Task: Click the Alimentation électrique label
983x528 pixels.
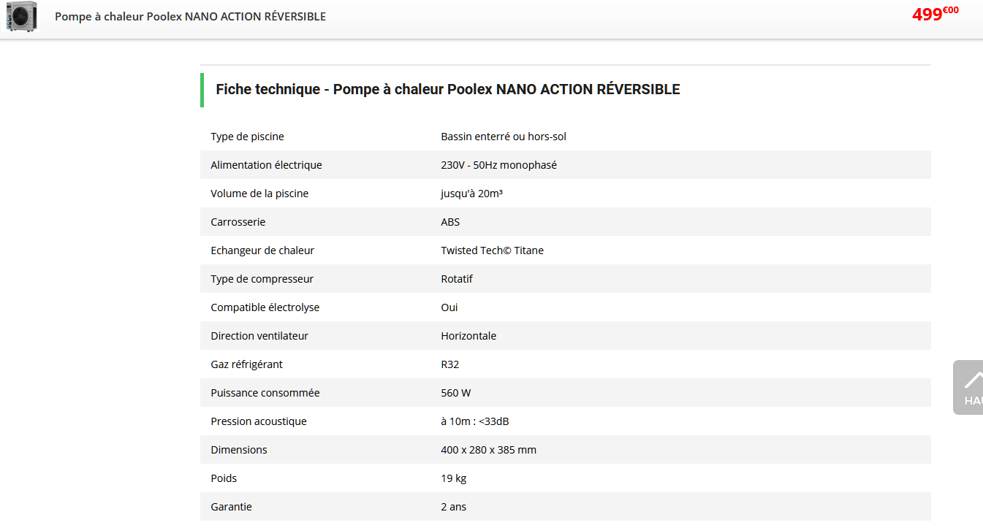Action: 266,165
